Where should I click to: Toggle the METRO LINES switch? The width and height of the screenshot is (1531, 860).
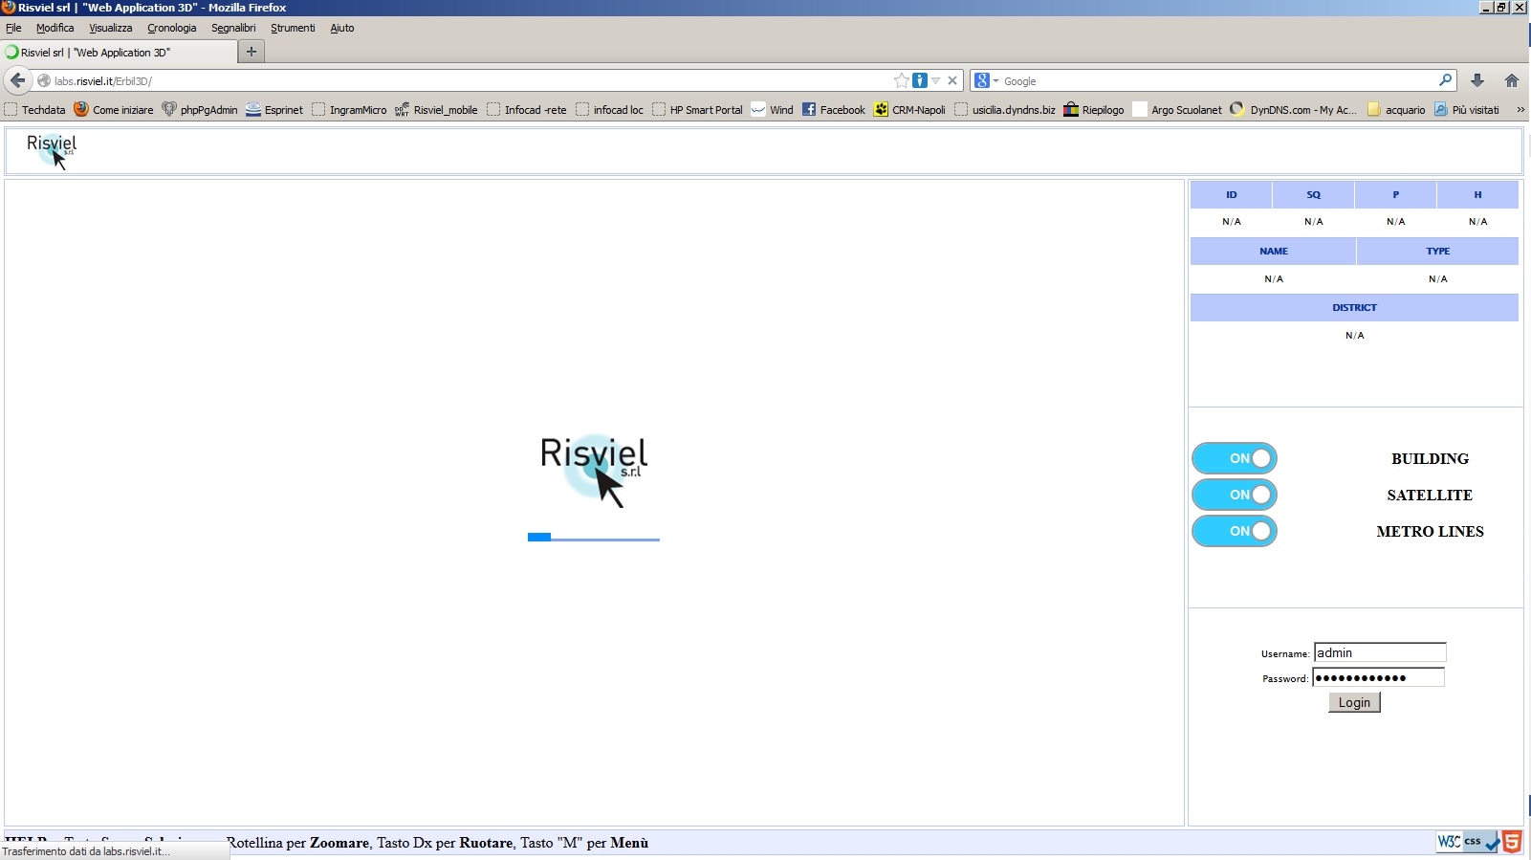[1234, 531]
